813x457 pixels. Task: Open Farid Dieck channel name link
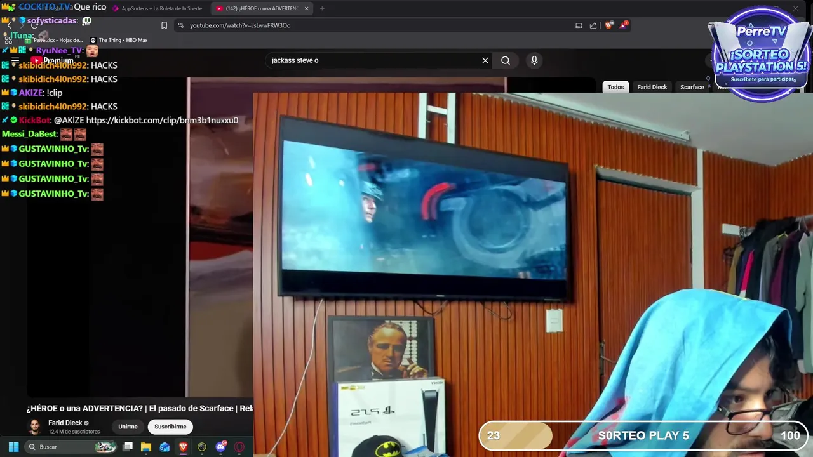pos(65,423)
